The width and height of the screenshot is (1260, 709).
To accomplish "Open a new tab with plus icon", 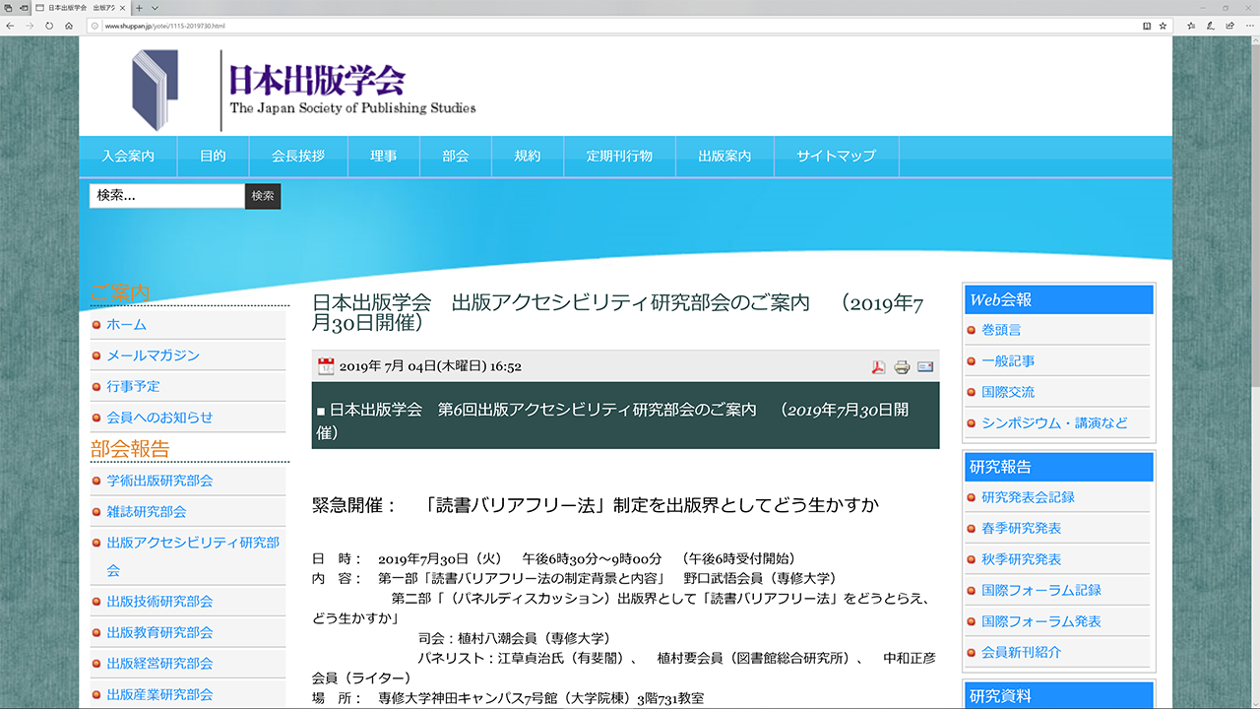I will click(x=140, y=7).
